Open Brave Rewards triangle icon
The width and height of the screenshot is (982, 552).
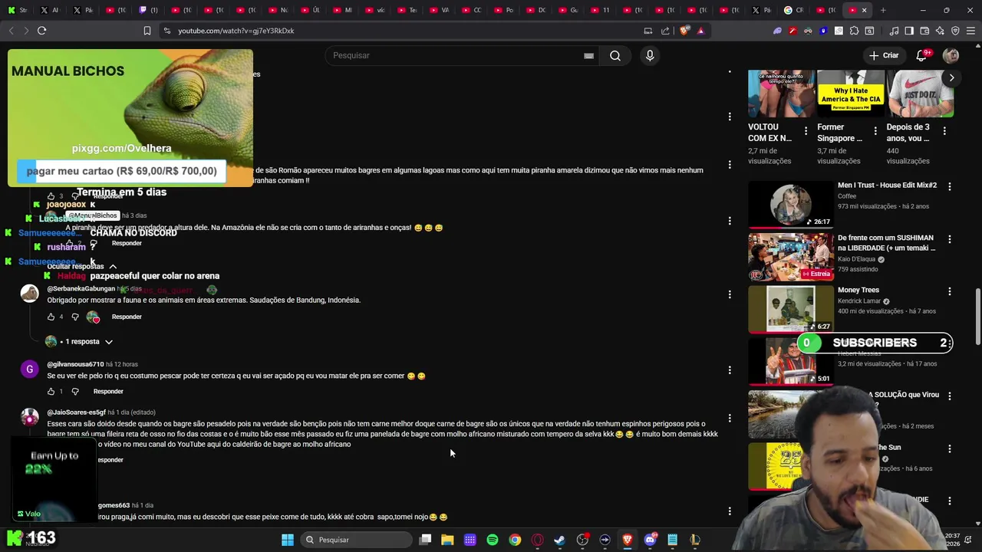pos(700,31)
